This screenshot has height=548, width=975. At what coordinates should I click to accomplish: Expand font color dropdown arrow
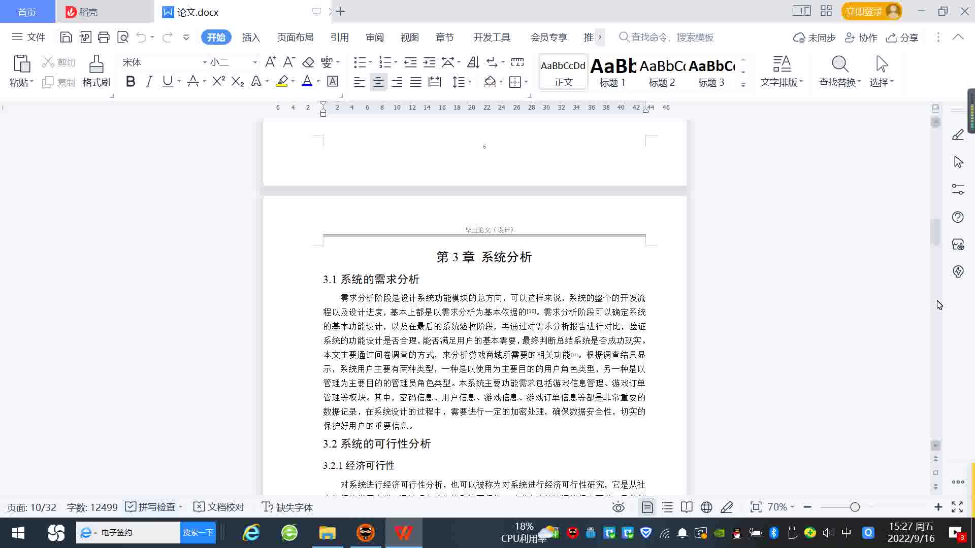318,81
